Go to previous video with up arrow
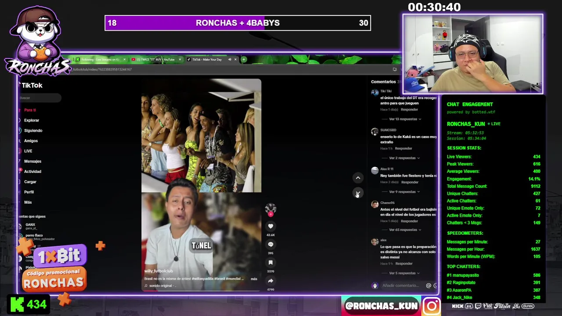The width and height of the screenshot is (562, 316). coord(358,178)
